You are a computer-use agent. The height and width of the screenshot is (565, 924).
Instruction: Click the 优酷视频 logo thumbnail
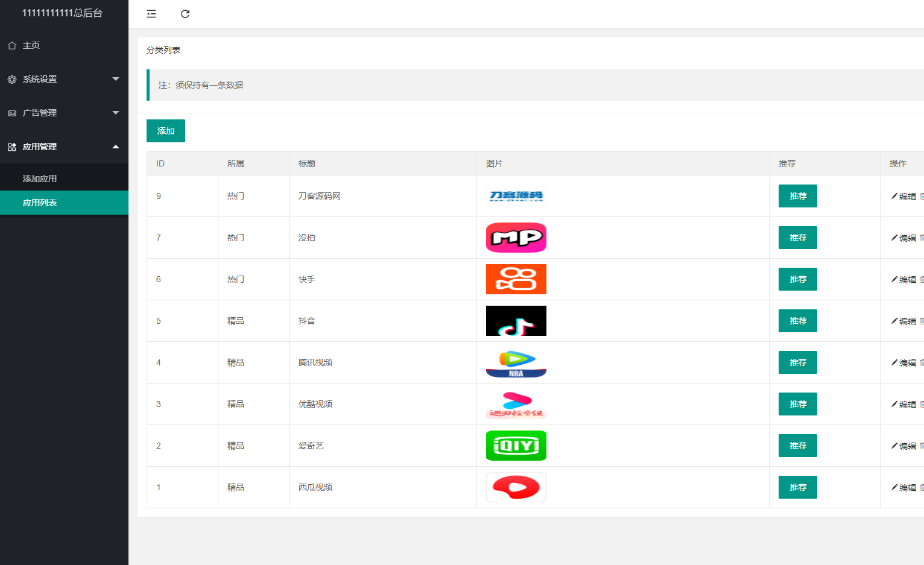pyautogui.click(x=516, y=404)
